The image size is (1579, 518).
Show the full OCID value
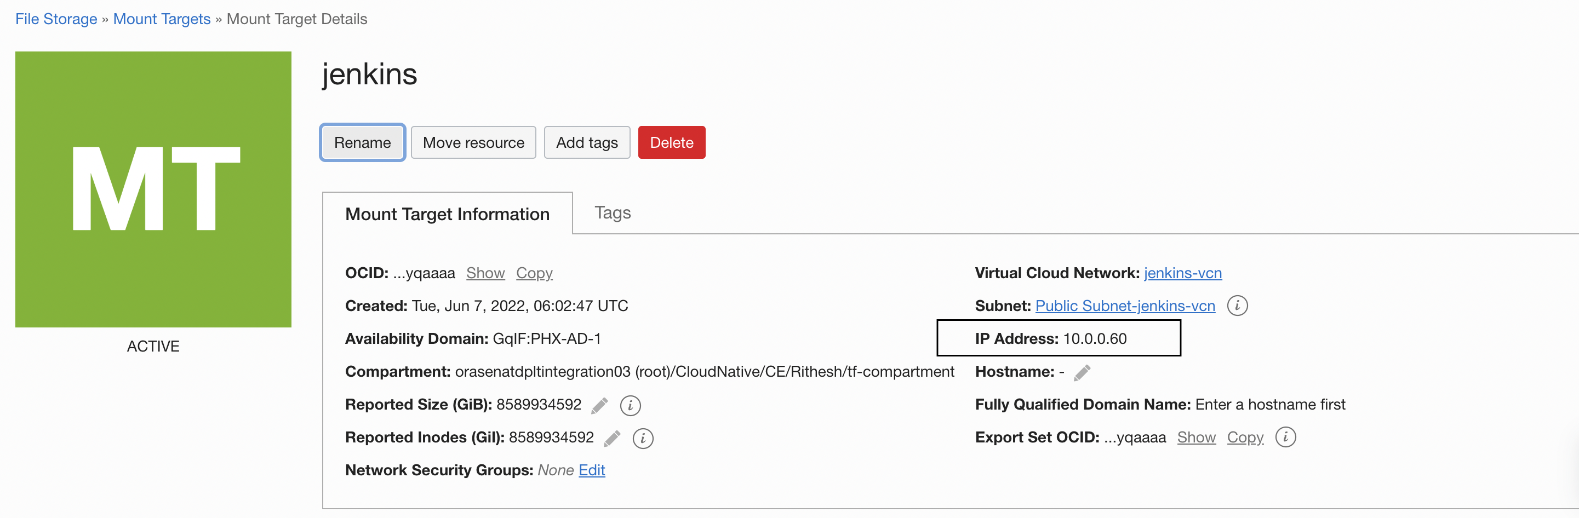(485, 273)
